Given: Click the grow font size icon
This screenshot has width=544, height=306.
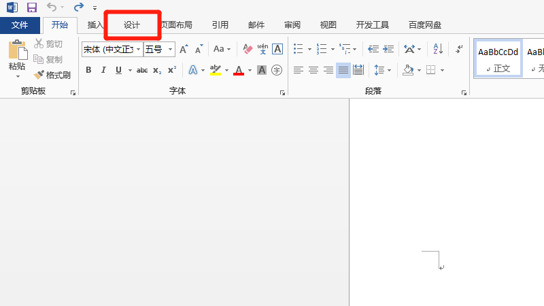Looking at the screenshot, I should [184, 49].
